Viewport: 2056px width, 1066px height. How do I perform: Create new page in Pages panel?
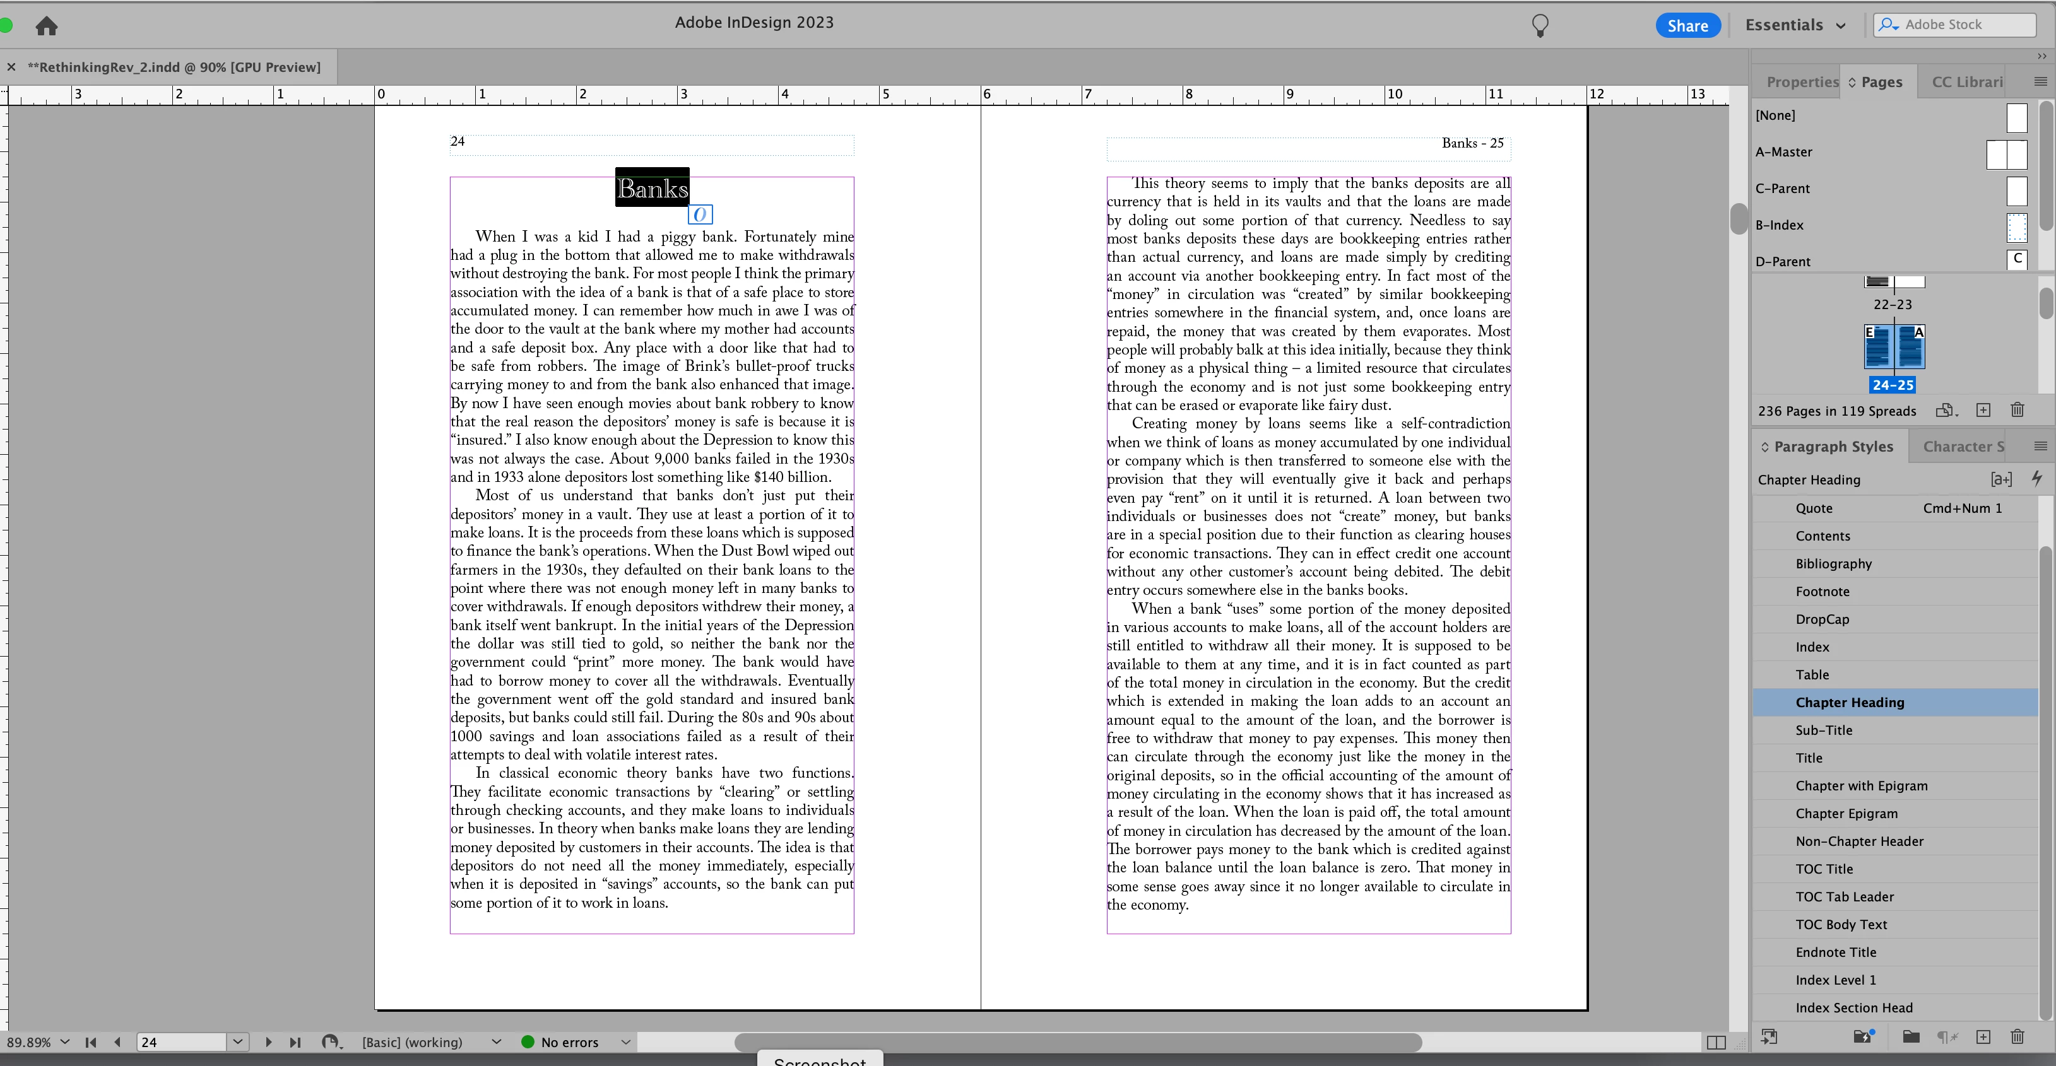[1983, 410]
